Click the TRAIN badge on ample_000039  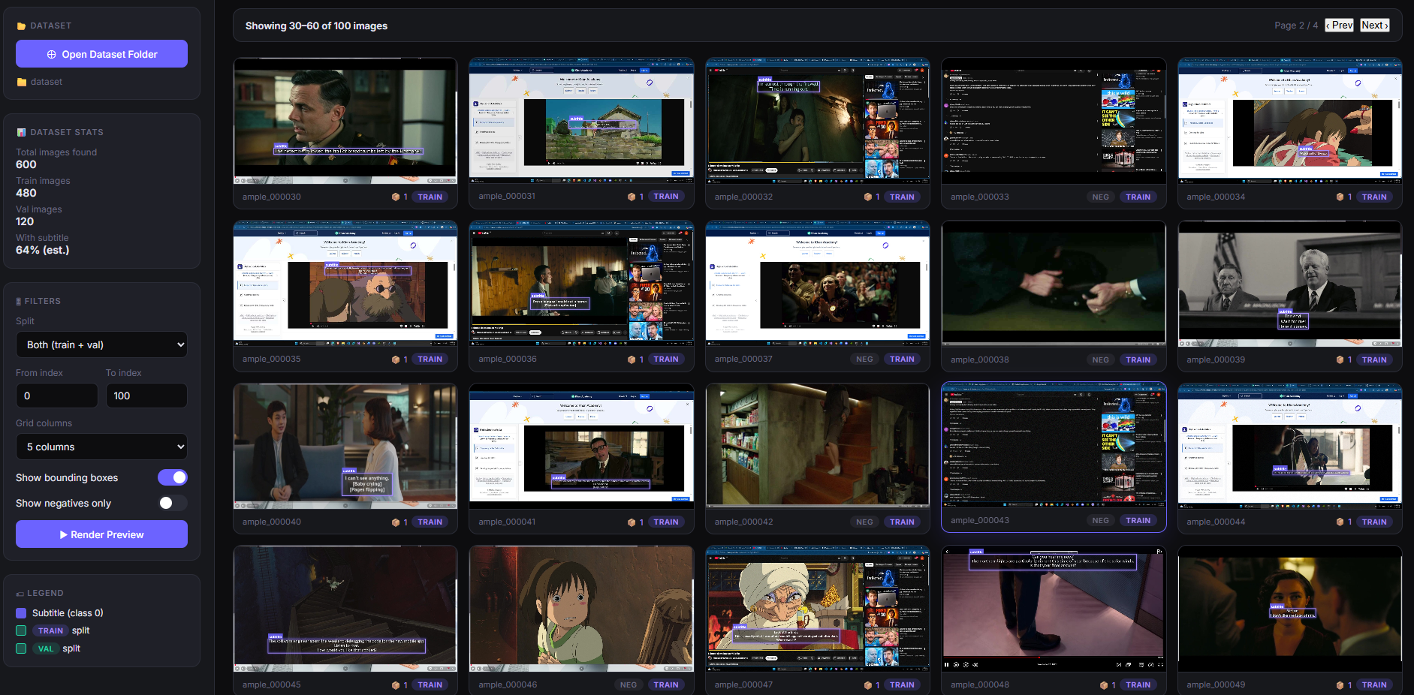click(1373, 360)
